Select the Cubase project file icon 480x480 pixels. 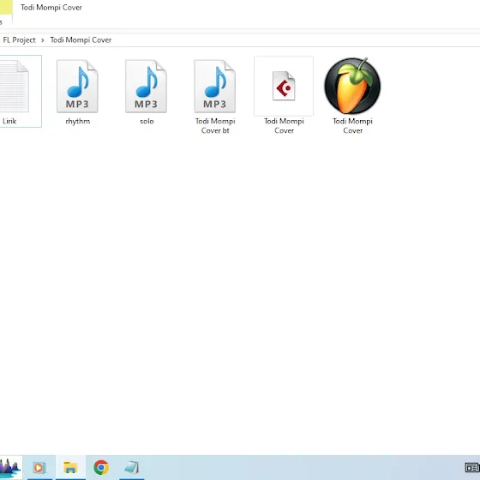[284, 86]
